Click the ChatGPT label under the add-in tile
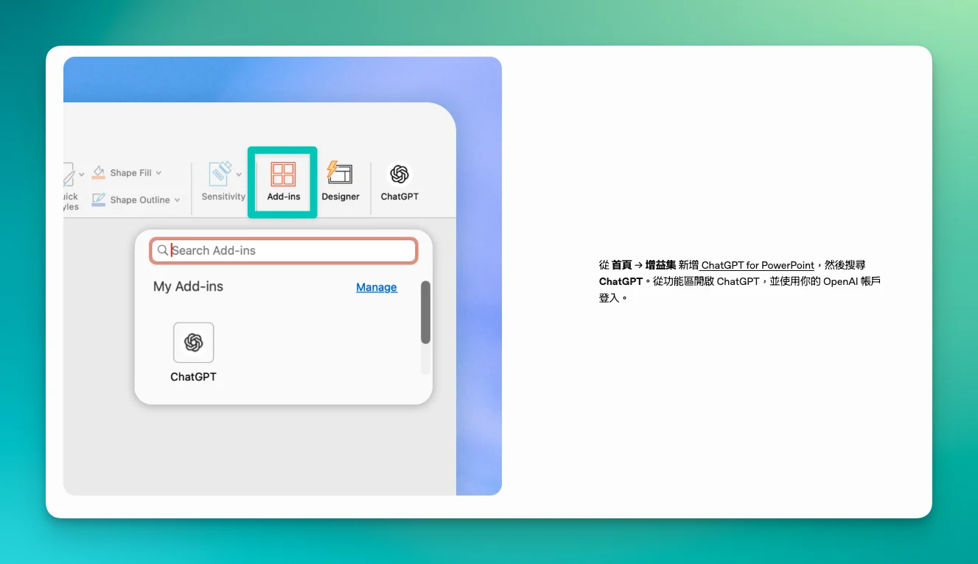Viewport: 978px width, 564px height. [193, 376]
